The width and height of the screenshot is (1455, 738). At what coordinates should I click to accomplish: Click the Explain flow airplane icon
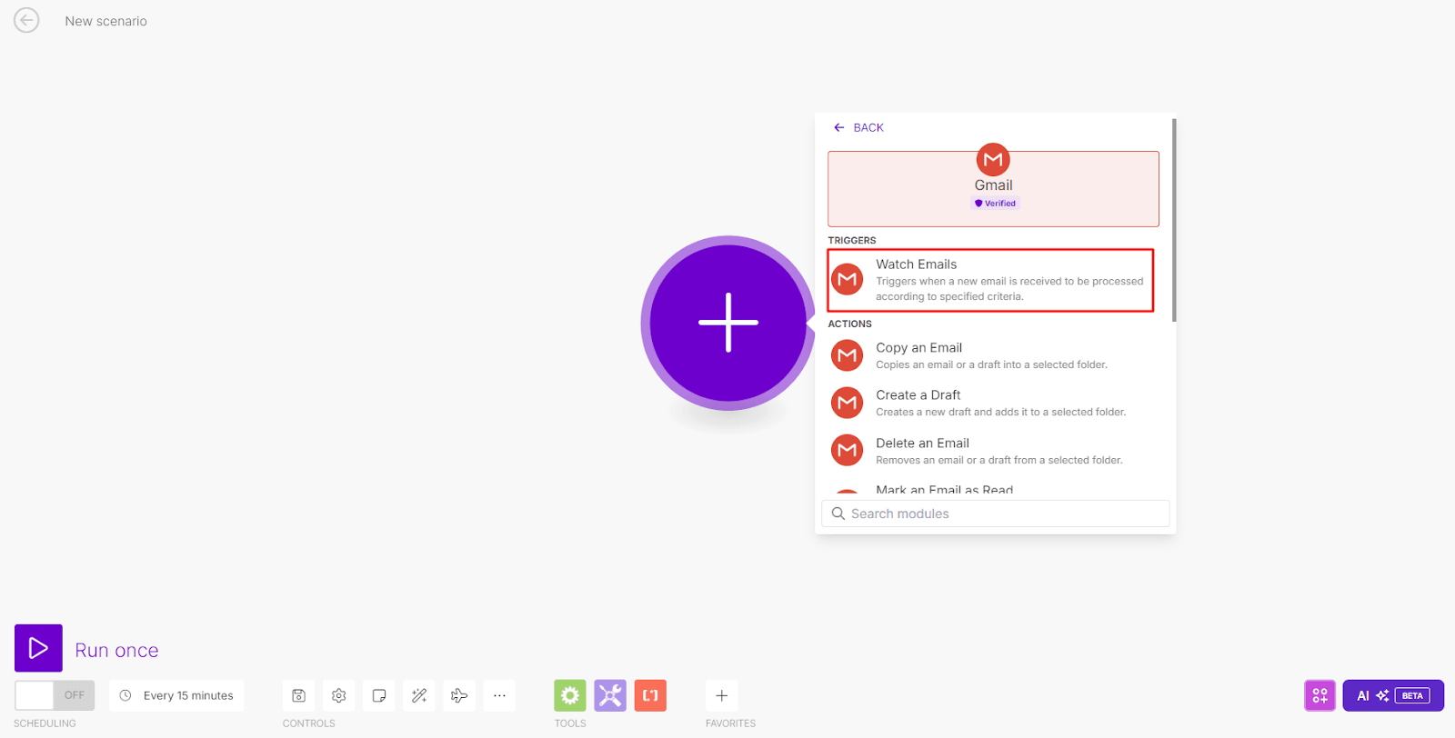tap(459, 695)
